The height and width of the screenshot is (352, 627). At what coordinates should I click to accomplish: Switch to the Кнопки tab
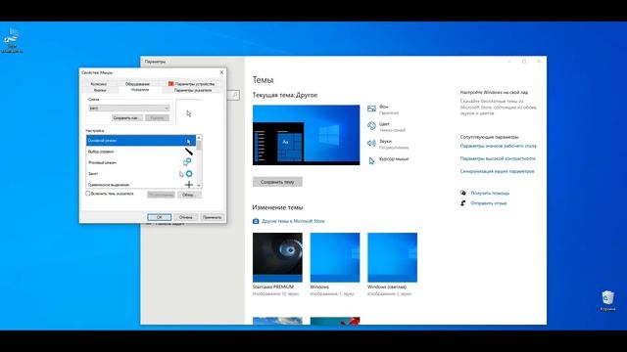pos(100,90)
